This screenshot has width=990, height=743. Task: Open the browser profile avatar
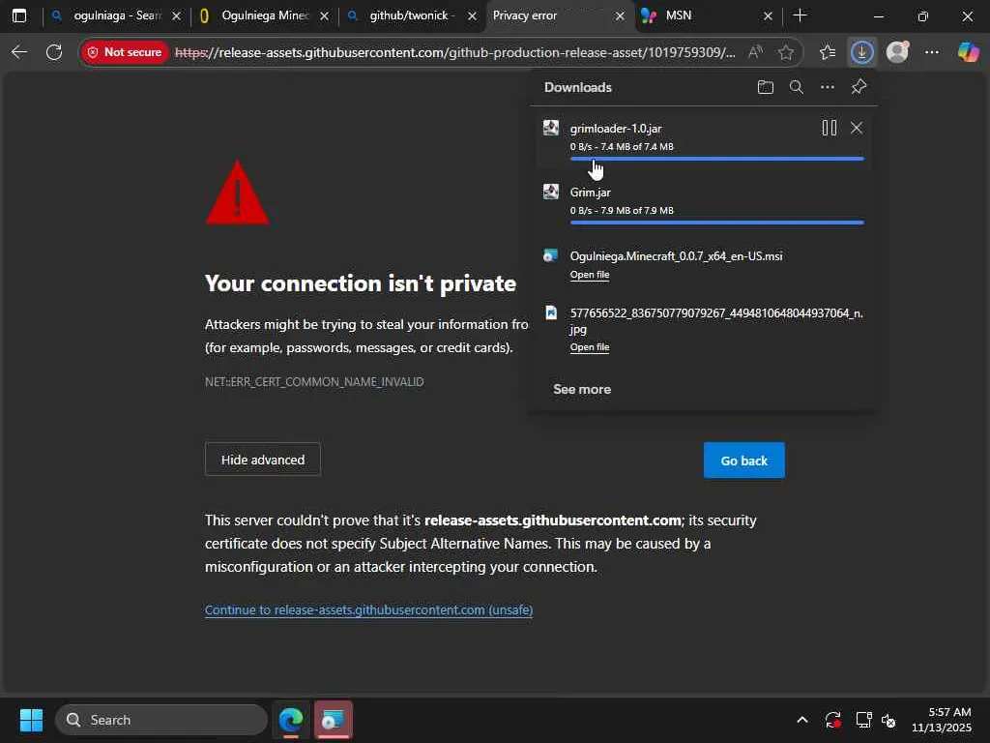click(897, 52)
